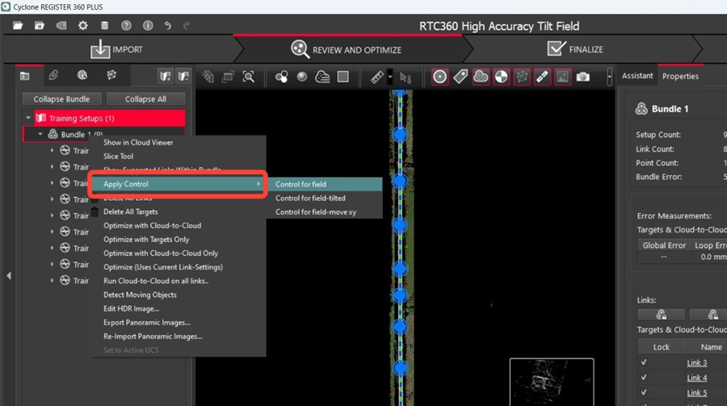Image resolution: width=727 pixels, height=406 pixels.
Task: Choose Optimize with Targets Only
Action: click(x=146, y=240)
